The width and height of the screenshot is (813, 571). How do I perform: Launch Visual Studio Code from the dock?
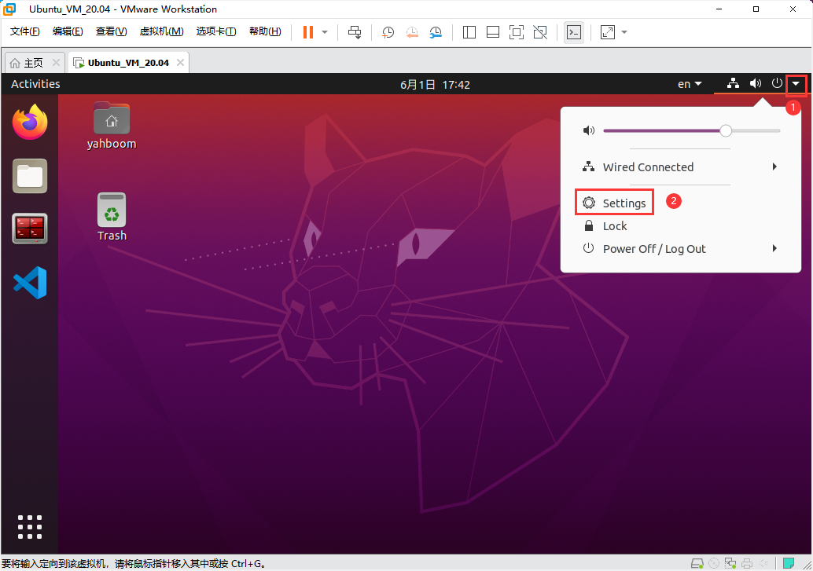[x=30, y=283]
